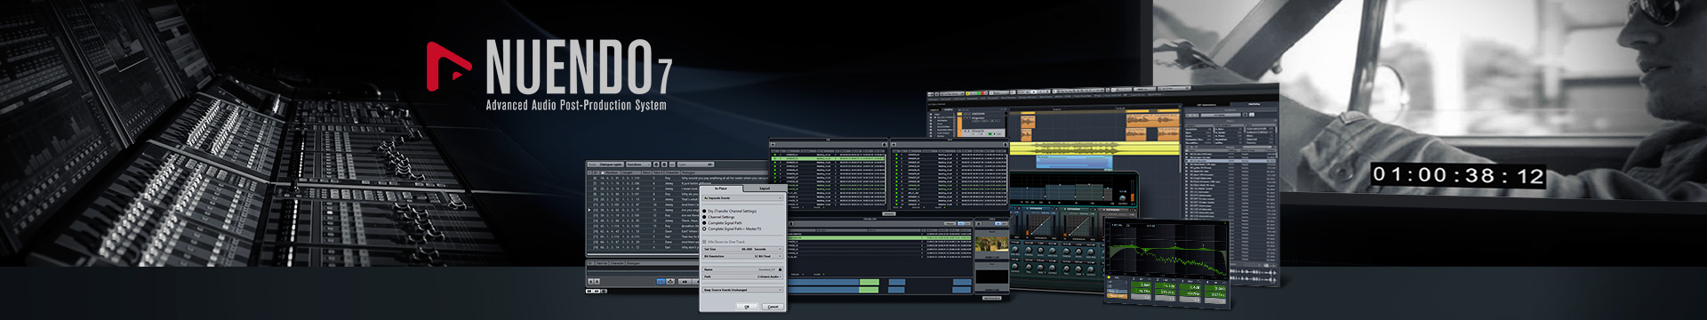This screenshot has width=1707, height=320.
Task: Click the Cancel button in render dialog
Action: tap(773, 307)
